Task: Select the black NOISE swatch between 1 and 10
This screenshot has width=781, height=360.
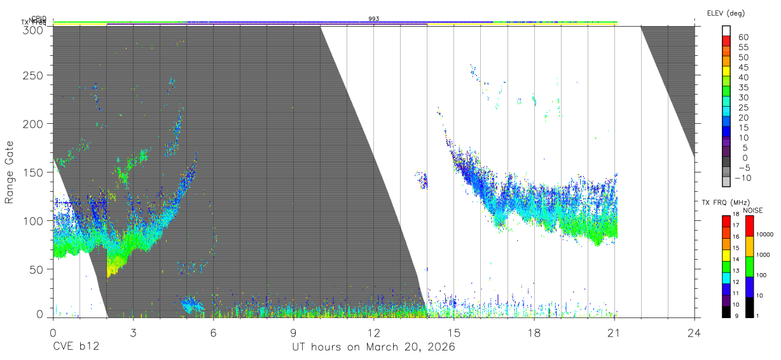Action: (749, 307)
